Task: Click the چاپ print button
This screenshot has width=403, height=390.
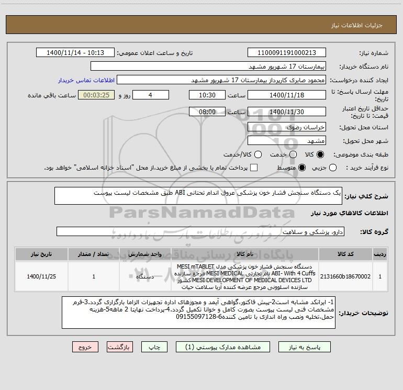Action: coord(154,347)
